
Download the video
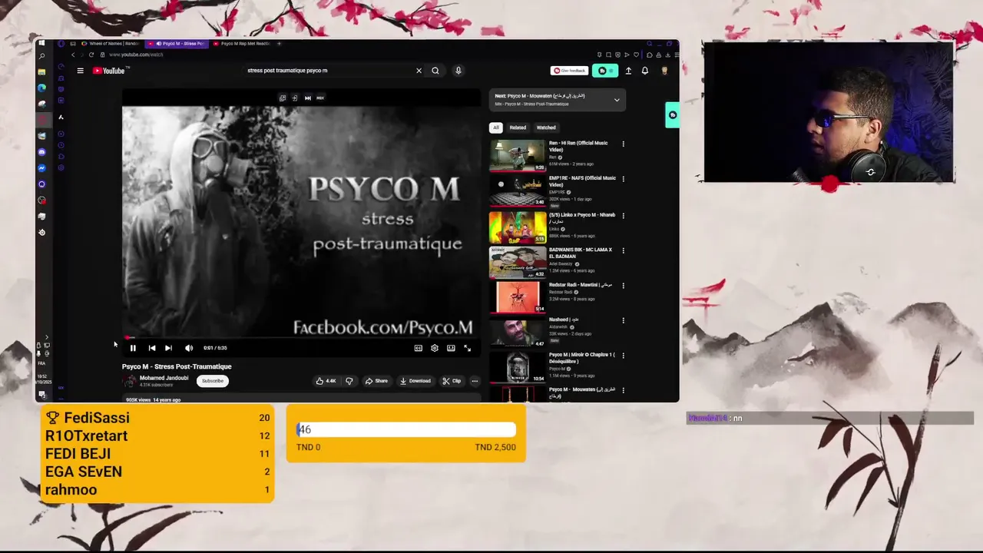click(x=415, y=381)
